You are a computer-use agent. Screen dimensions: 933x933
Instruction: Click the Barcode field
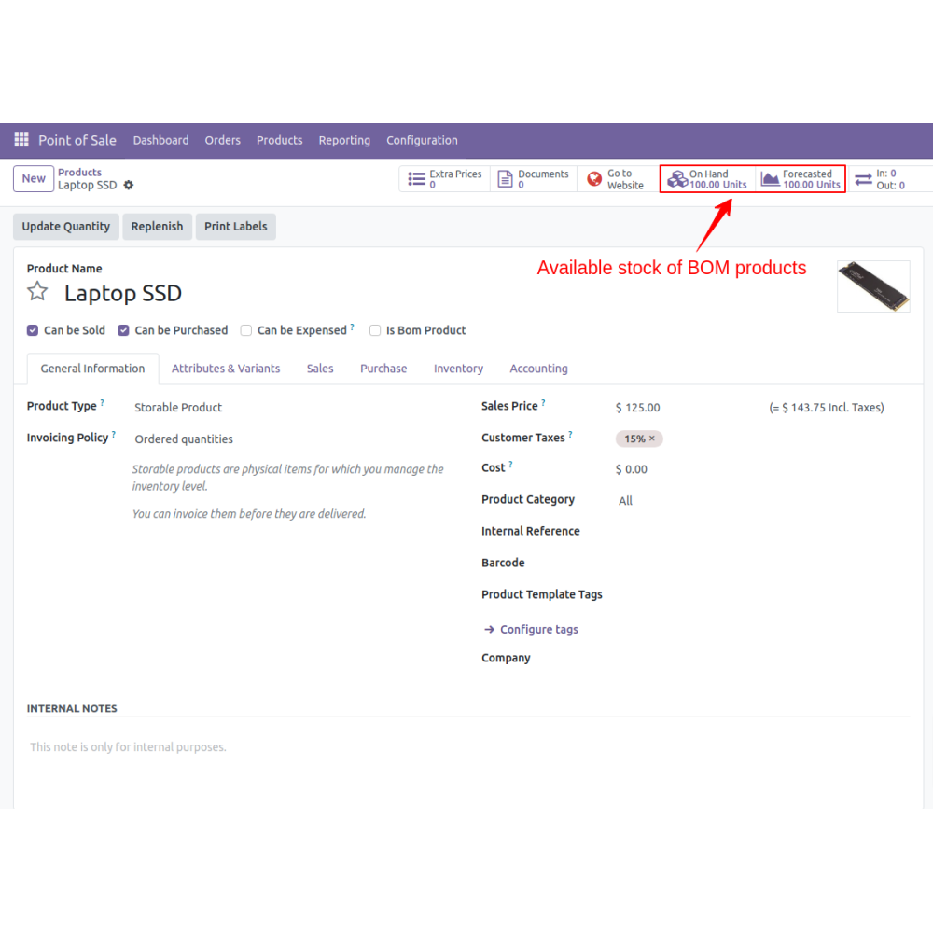coord(761,563)
